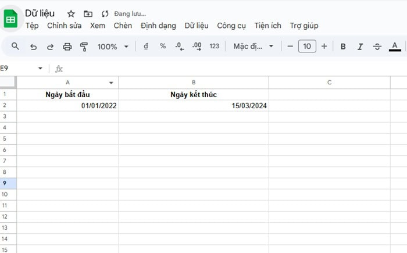Expand the Mặc đị... font dropdown
Image resolution: width=407 pixels, height=253 pixels.
[254, 47]
